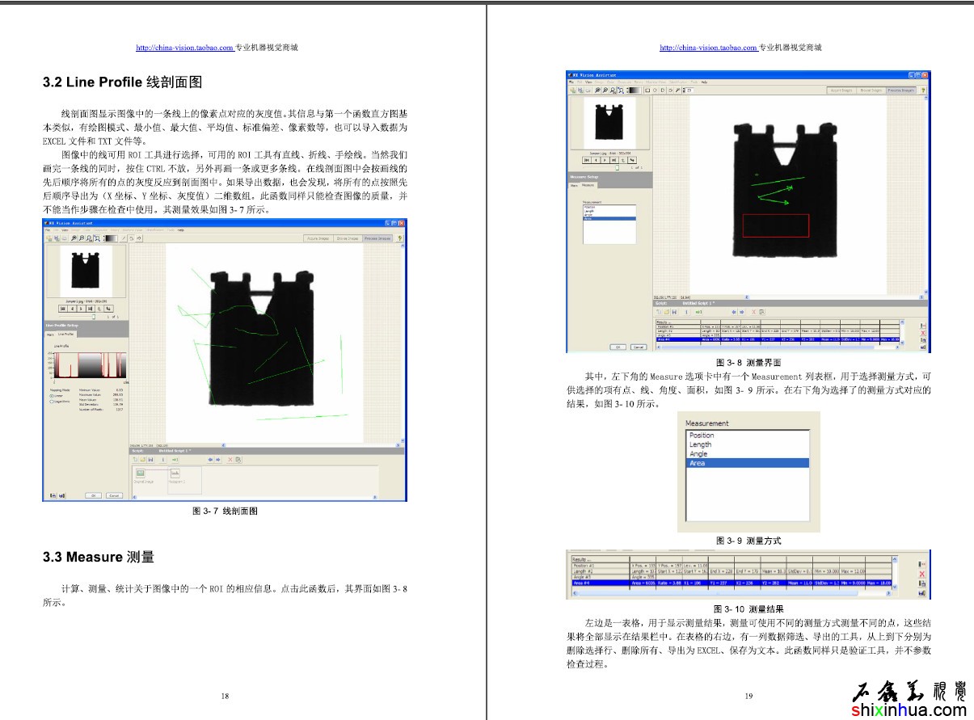Open the china-vision.taobao.com link on page 19

tap(708, 48)
